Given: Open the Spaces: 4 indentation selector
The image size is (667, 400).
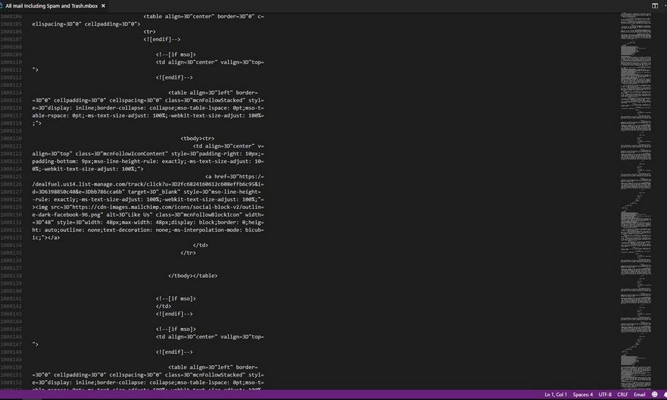Looking at the screenshot, I should (583, 395).
